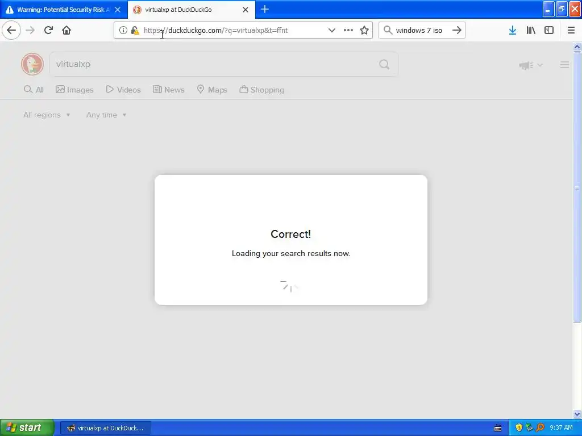Open a new browser tab
The height and width of the screenshot is (436, 582).
tap(265, 9)
